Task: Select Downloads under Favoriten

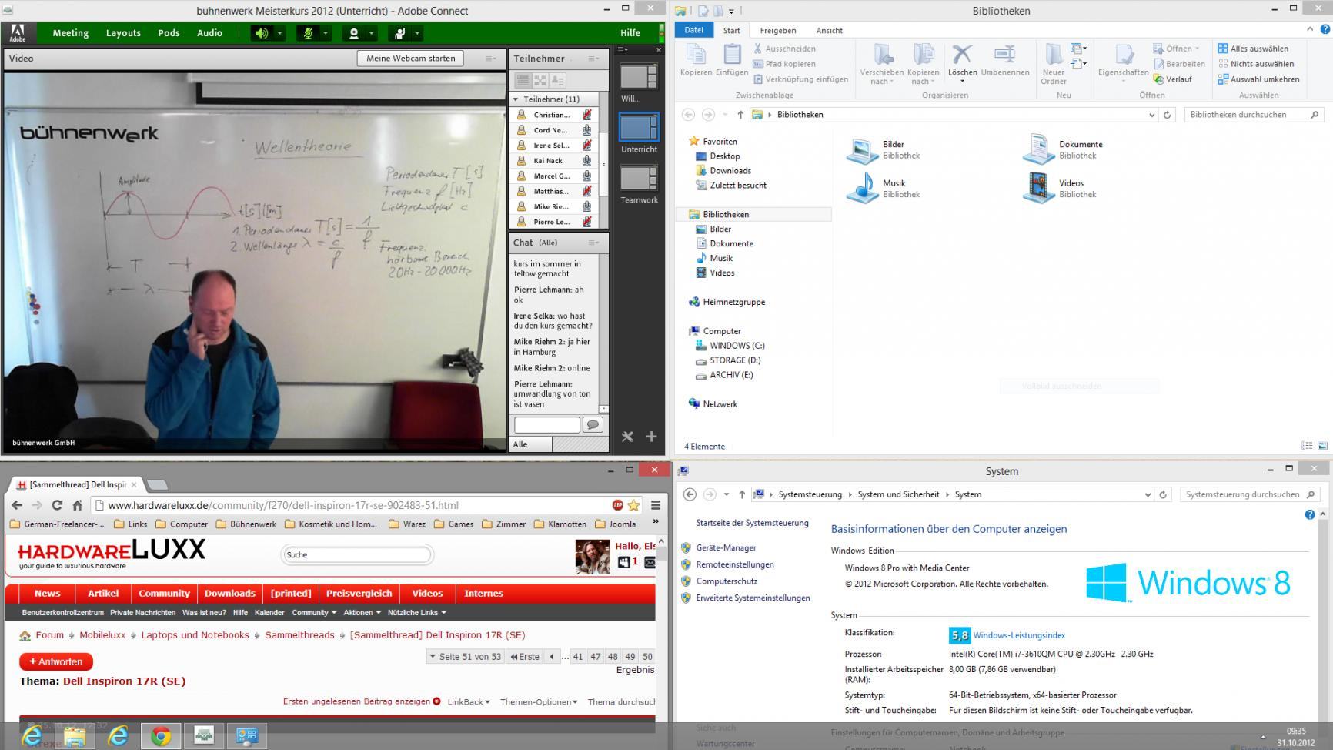Action: click(730, 171)
